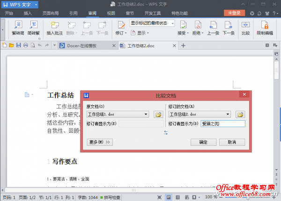Switch to the 开始 ribbon tab
Screen dimensions: 281x201
coord(9,13)
